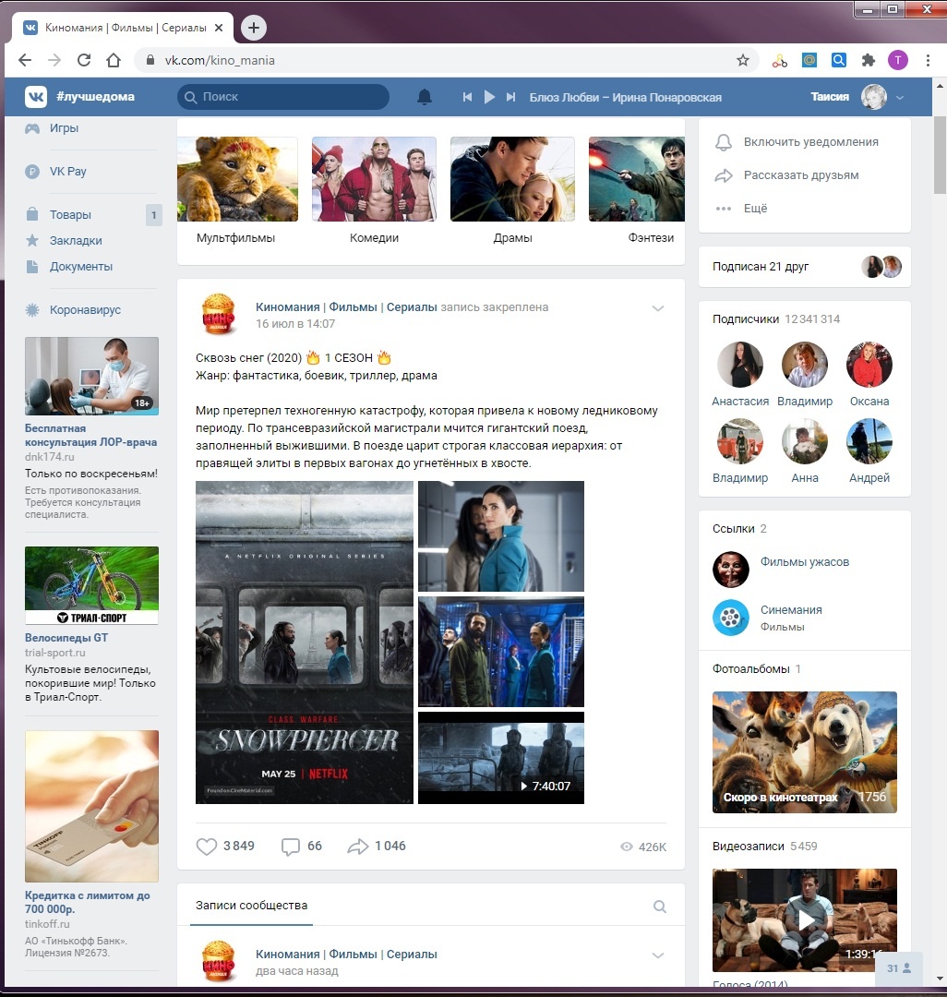Open the Закладки sidebar menu item

(76, 240)
